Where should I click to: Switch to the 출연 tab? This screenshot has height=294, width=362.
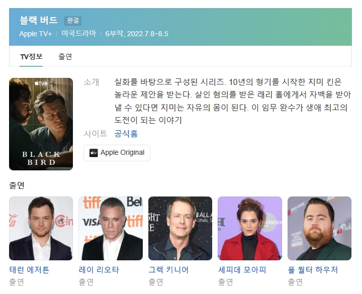click(x=65, y=56)
